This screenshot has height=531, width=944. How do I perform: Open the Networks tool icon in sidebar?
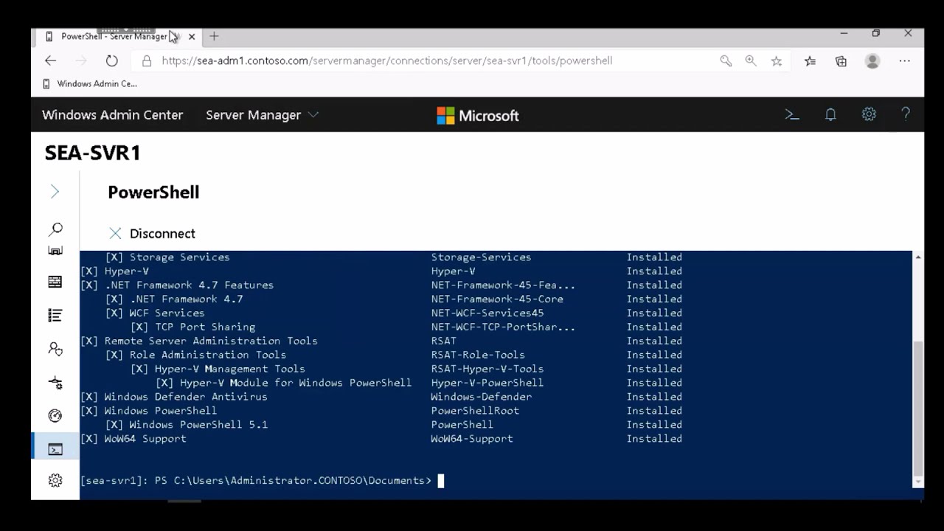coord(55,383)
